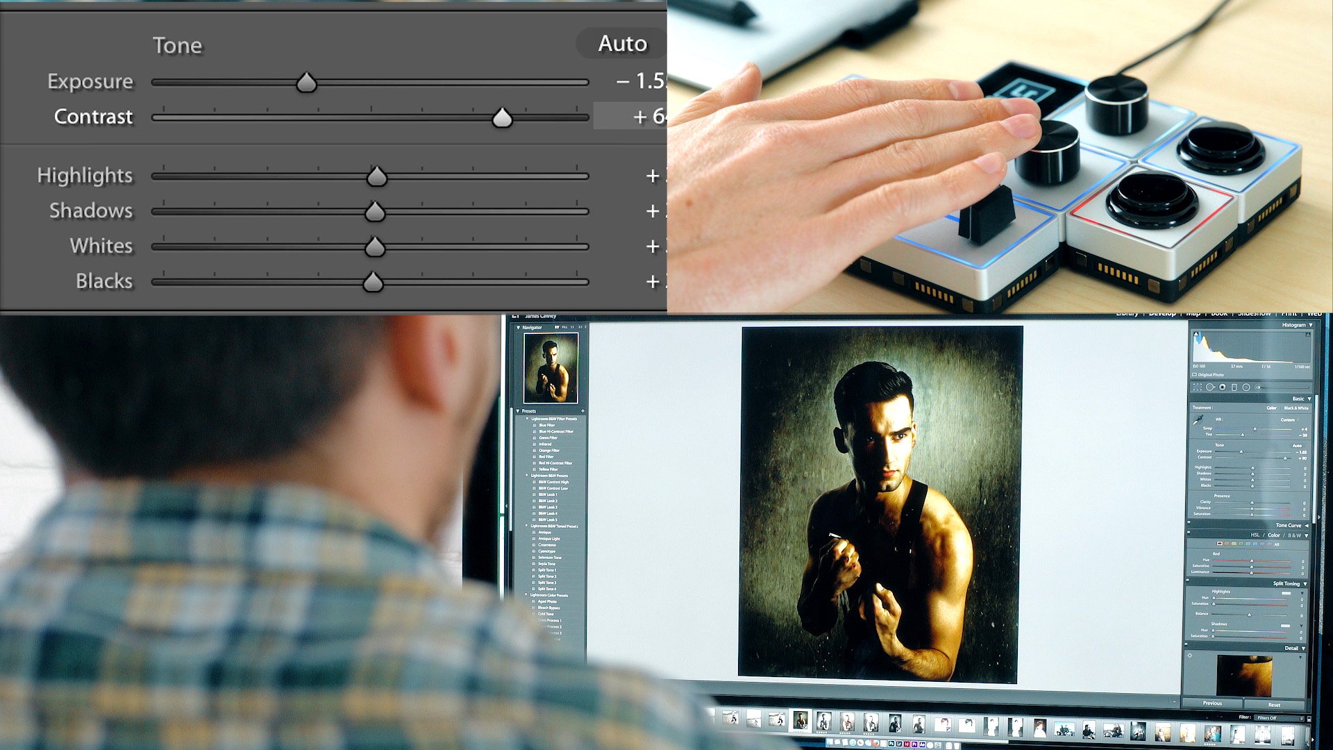Collapse the Navigator panel

(x=518, y=327)
